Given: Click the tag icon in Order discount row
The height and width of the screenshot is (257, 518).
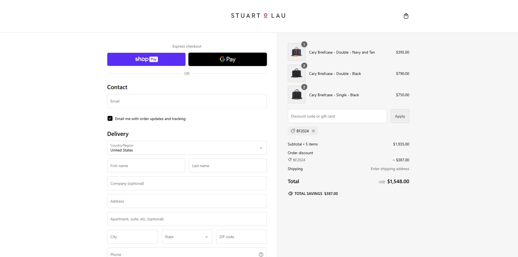Looking at the screenshot, I should [x=290, y=160].
